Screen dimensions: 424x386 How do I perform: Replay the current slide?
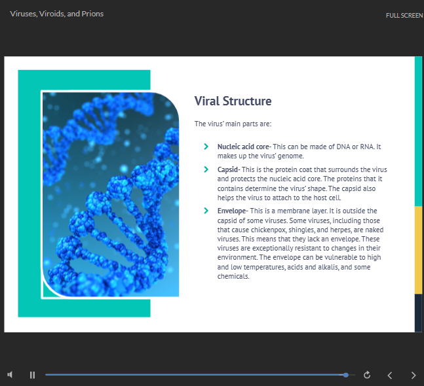(367, 375)
